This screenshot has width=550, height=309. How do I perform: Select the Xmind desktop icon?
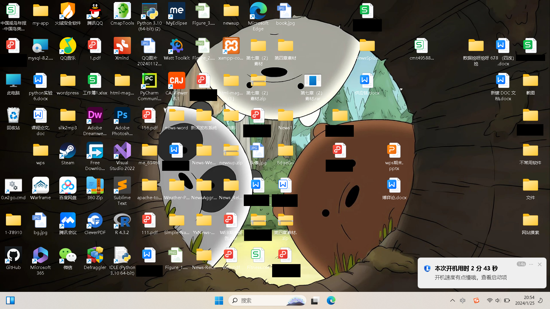coord(122,46)
